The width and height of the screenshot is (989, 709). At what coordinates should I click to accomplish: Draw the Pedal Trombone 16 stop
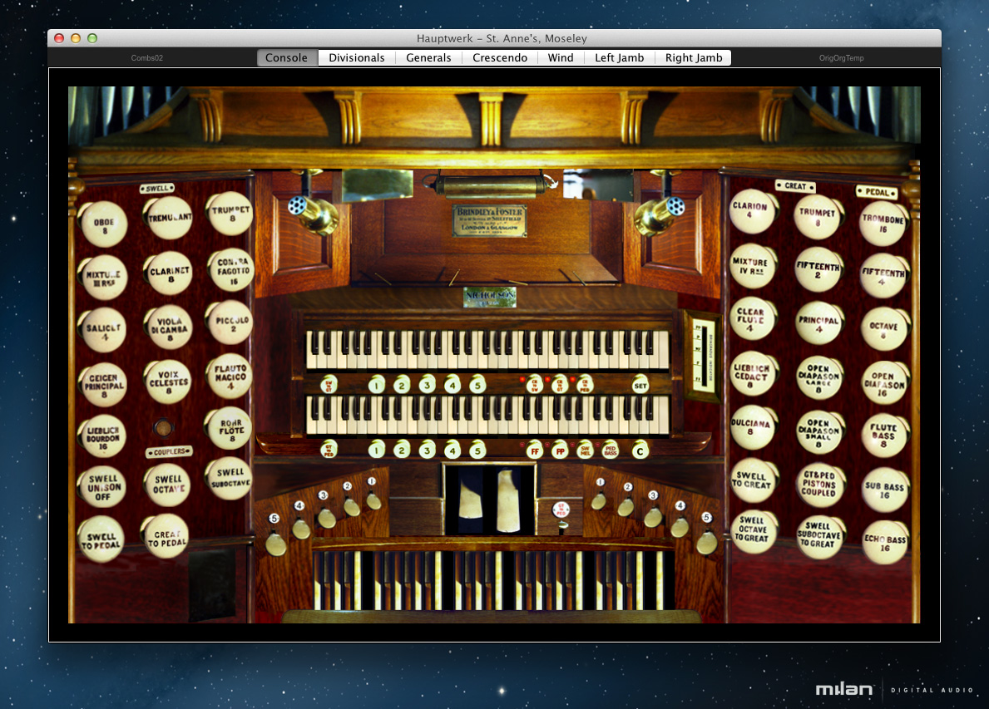[x=883, y=224]
